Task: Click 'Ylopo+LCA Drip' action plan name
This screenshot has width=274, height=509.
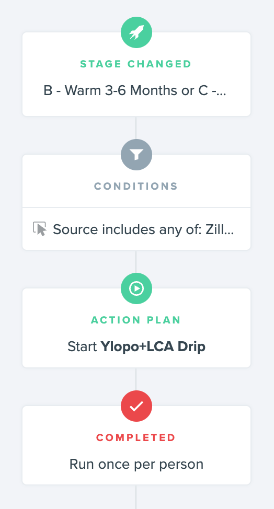Action: click(153, 346)
